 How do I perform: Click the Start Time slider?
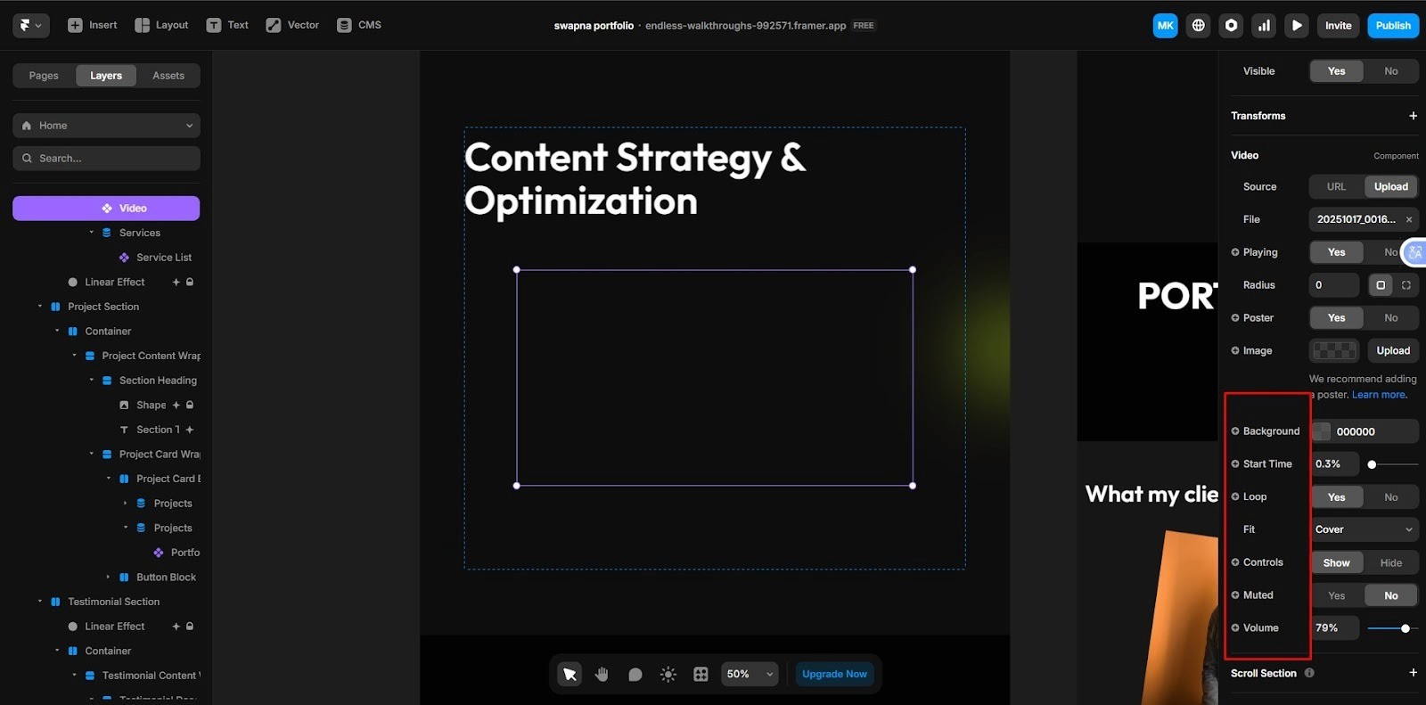point(1393,464)
